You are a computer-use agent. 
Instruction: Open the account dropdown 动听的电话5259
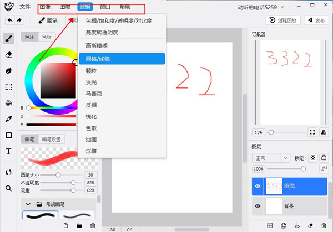(261, 7)
